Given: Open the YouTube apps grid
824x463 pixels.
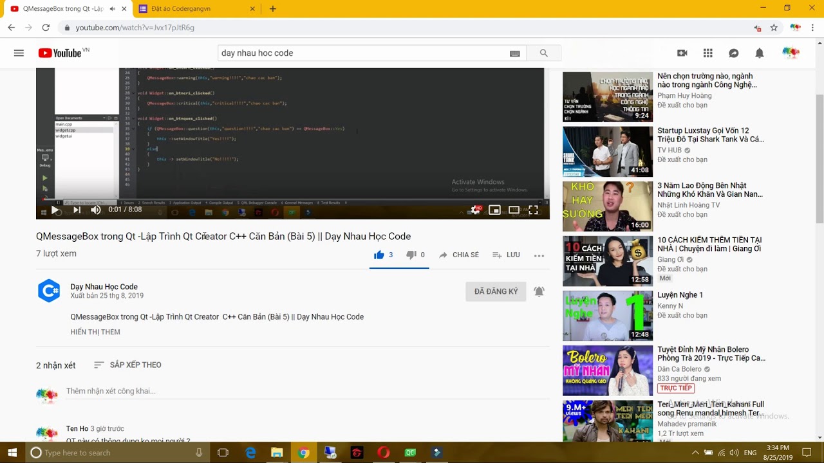Looking at the screenshot, I should 708,53.
